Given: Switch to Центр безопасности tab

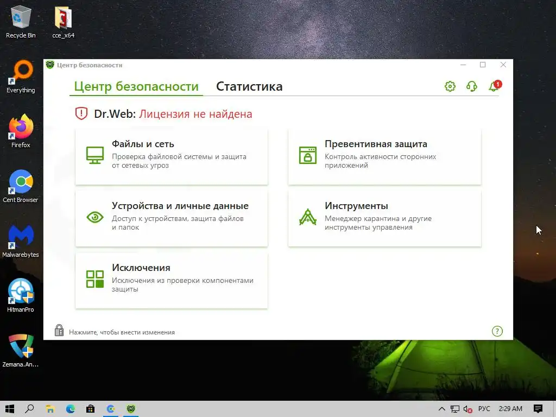Looking at the screenshot, I should [136, 86].
